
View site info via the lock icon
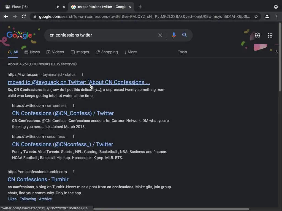pyautogui.click(x=35, y=16)
